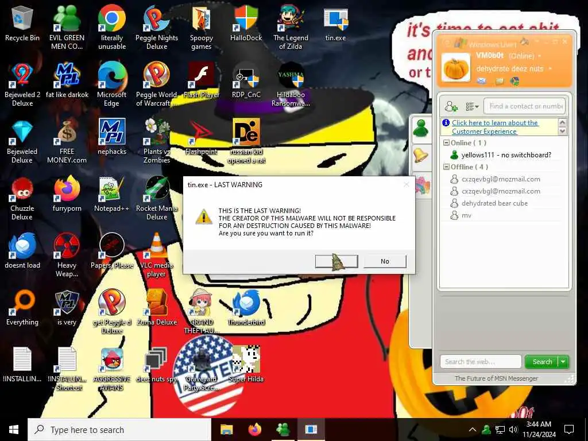This screenshot has height=441, width=588.
Task: Open Bejeweled Deluxe shortcut
Action: 22,142
